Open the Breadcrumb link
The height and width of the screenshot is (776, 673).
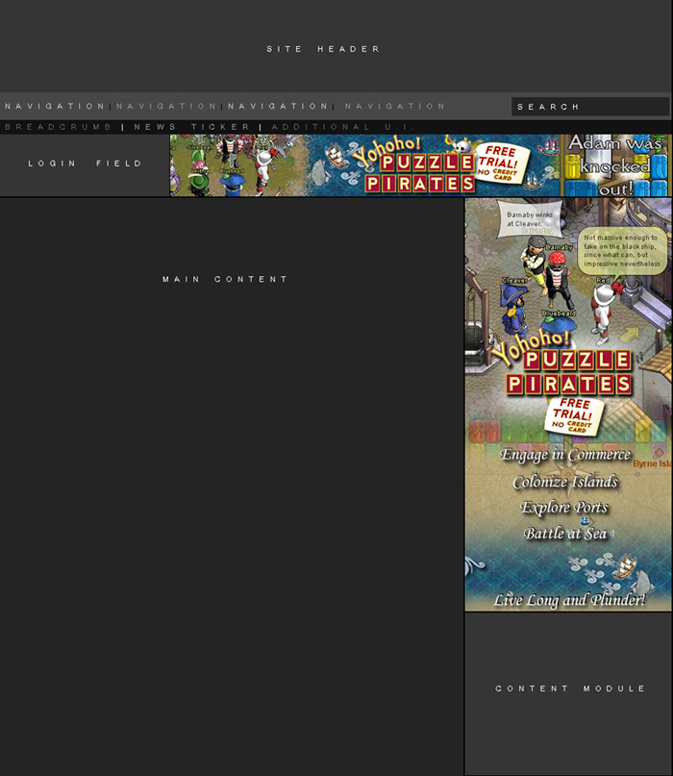[59, 127]
